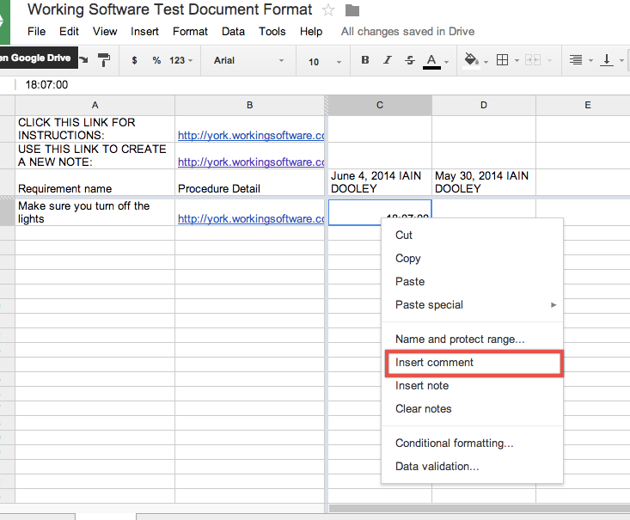Expand the 123 number formats dropdown
The width and height of the screenshot is (630, 520).
point(180,60)
